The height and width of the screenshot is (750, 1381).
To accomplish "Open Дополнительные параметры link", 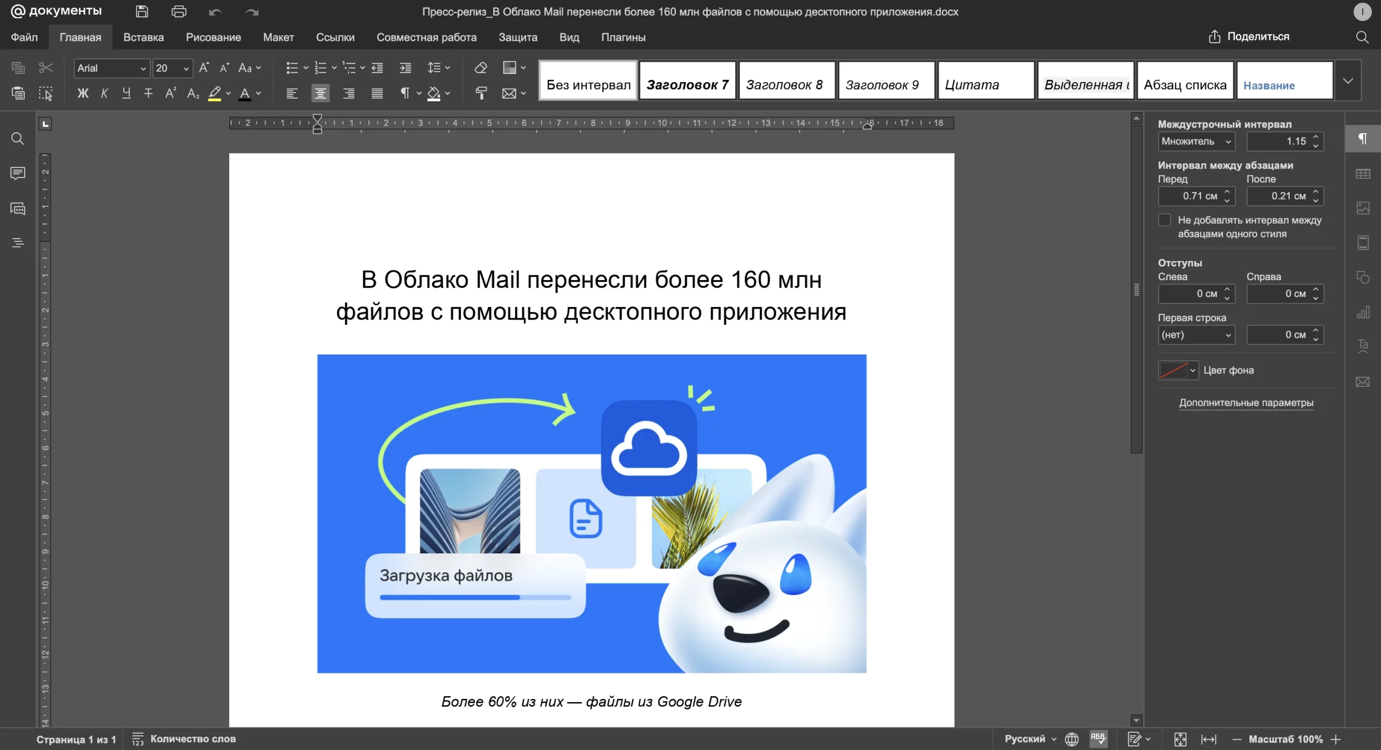I will pyautogui.click(x=1246, y=402).
